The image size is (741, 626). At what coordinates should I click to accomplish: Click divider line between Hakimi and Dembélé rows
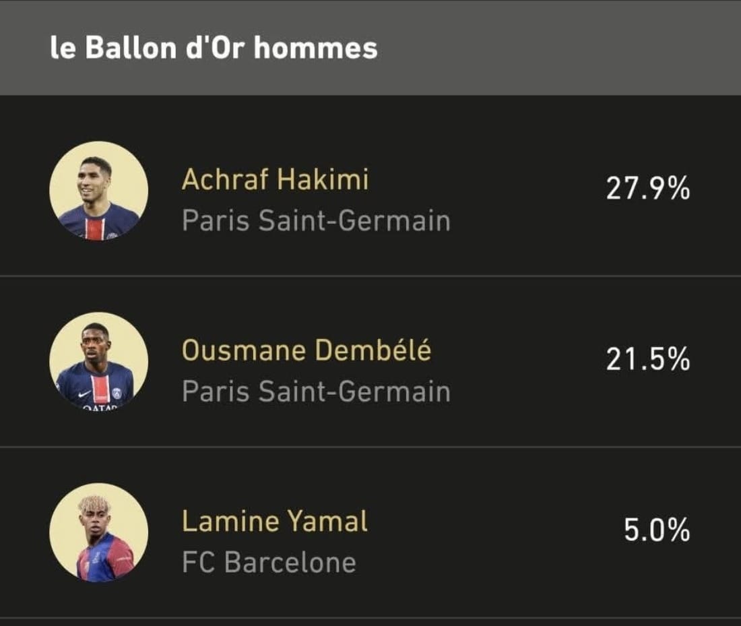[x=370, y=276]
